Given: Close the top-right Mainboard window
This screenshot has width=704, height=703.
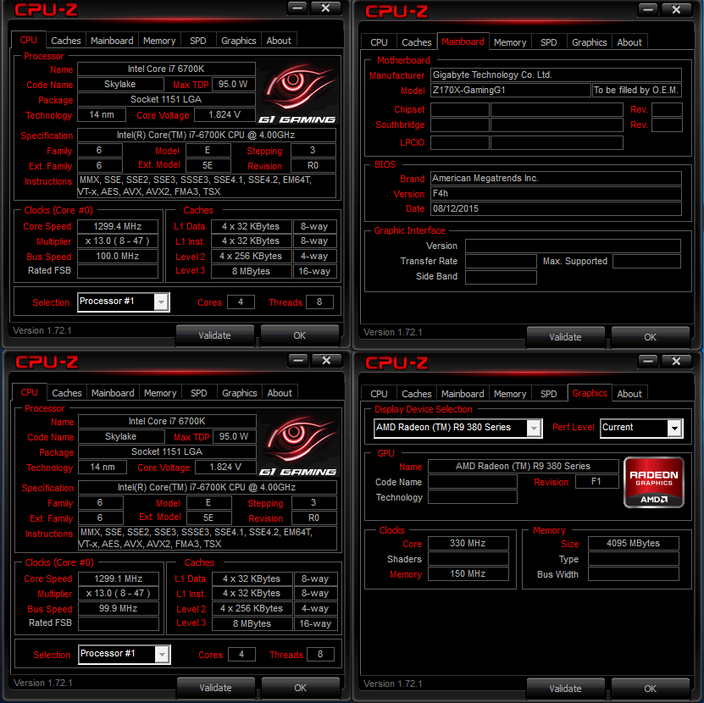Looking at the screenshot, I should [x=676, y=9].
